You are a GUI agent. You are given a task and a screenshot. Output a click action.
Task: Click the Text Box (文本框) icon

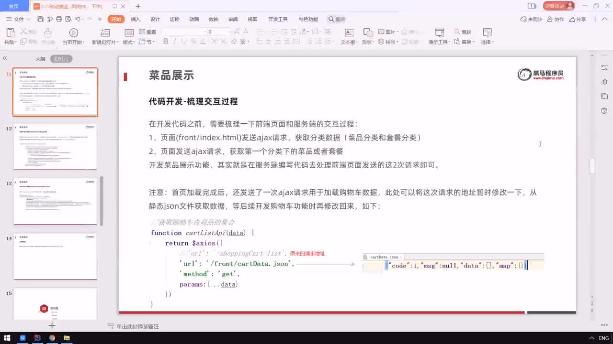click(x=349, y=32)
